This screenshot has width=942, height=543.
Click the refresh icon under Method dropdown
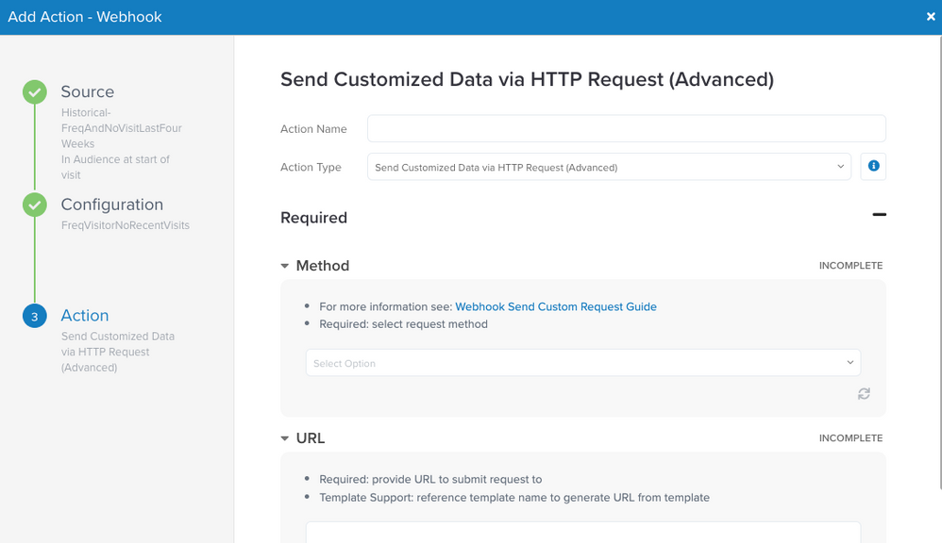[864, 394]
